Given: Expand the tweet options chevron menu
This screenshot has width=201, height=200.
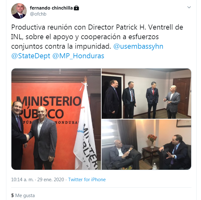Looking at the screenshot, I should 189,7.
